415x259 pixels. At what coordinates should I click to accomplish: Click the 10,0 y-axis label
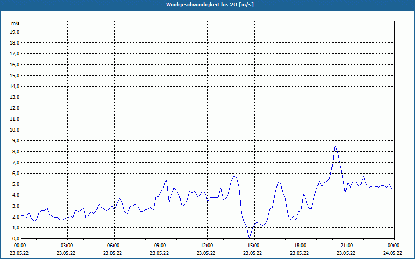tap(15, 130)
